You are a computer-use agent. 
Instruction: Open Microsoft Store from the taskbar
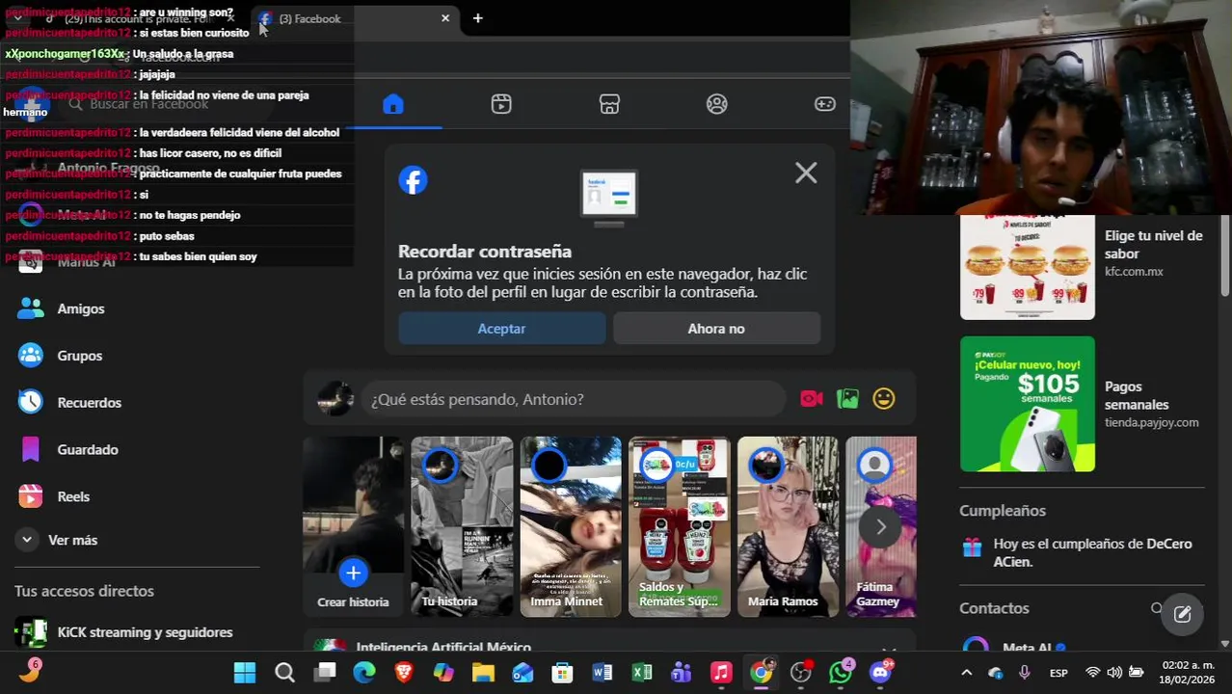562,673
